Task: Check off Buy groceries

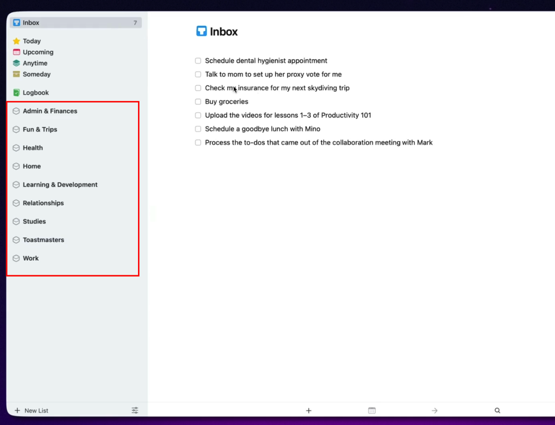Action: [x=198, y=101]
